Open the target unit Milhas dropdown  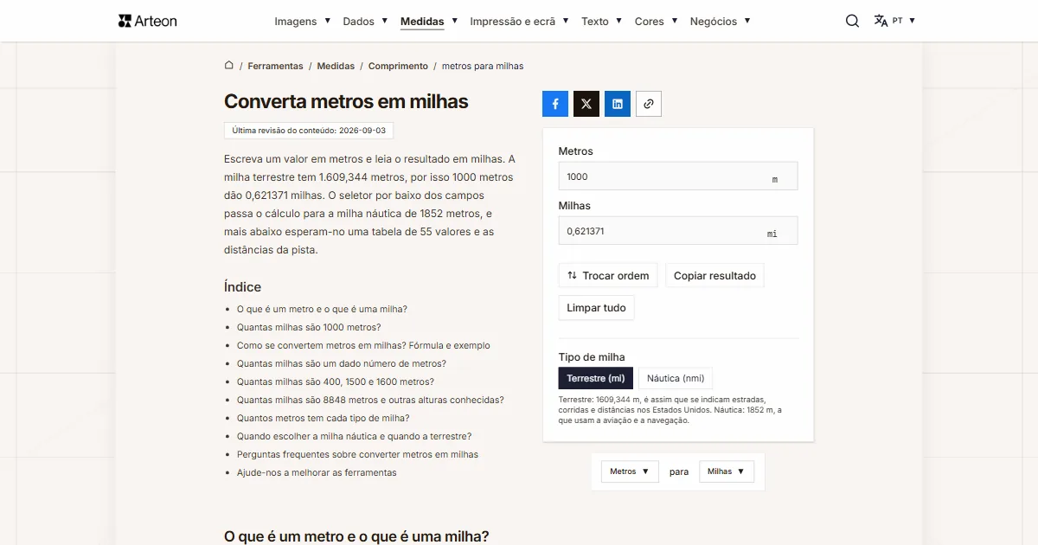(x=727, y=471)
